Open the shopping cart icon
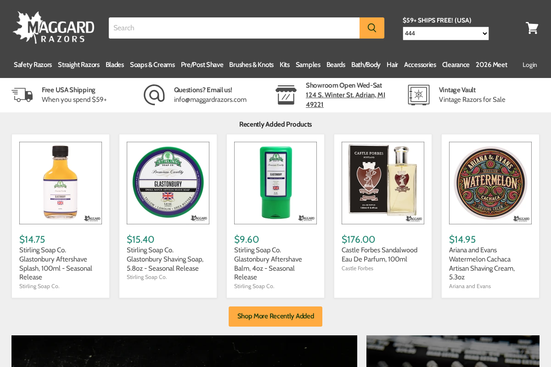This screenshot has height=367, width=551. click(532, 28)
